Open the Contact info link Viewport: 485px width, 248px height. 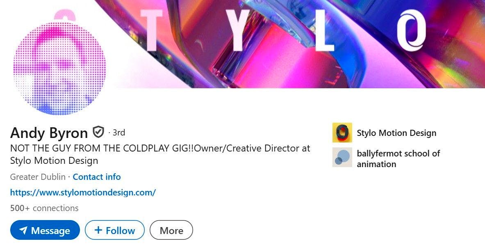[x=96, y=177]
